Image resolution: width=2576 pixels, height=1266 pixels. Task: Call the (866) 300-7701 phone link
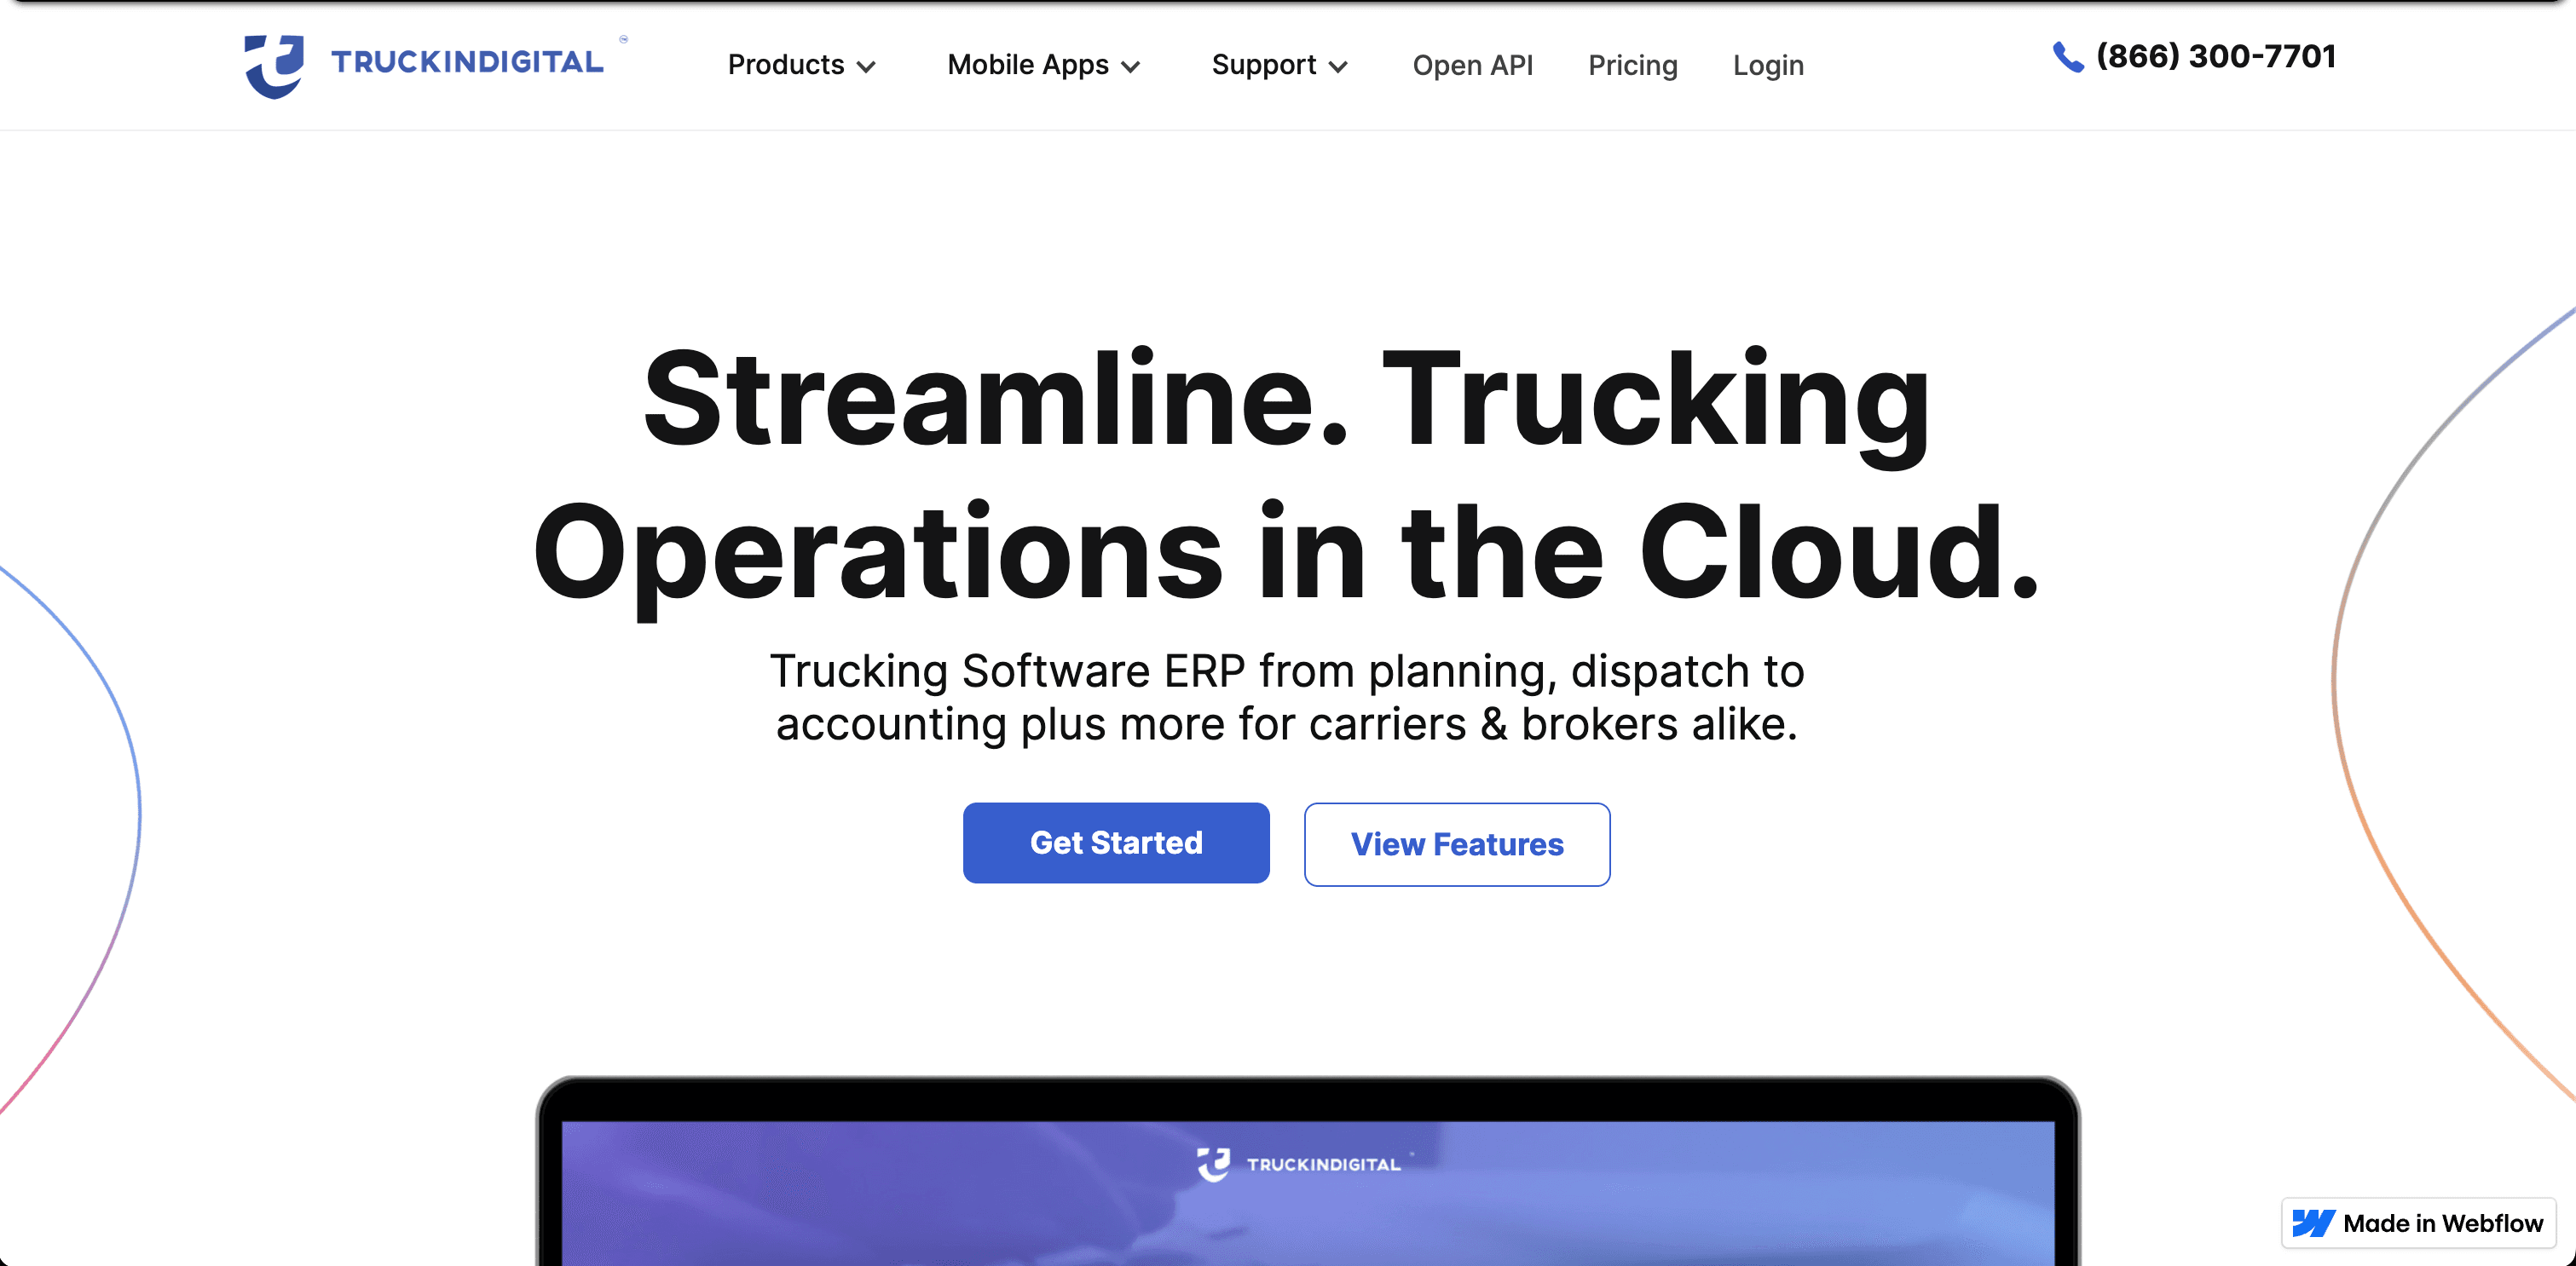coord(2215,57)
